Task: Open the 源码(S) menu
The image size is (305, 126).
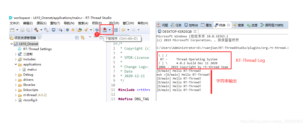Action: pos(41,23)
